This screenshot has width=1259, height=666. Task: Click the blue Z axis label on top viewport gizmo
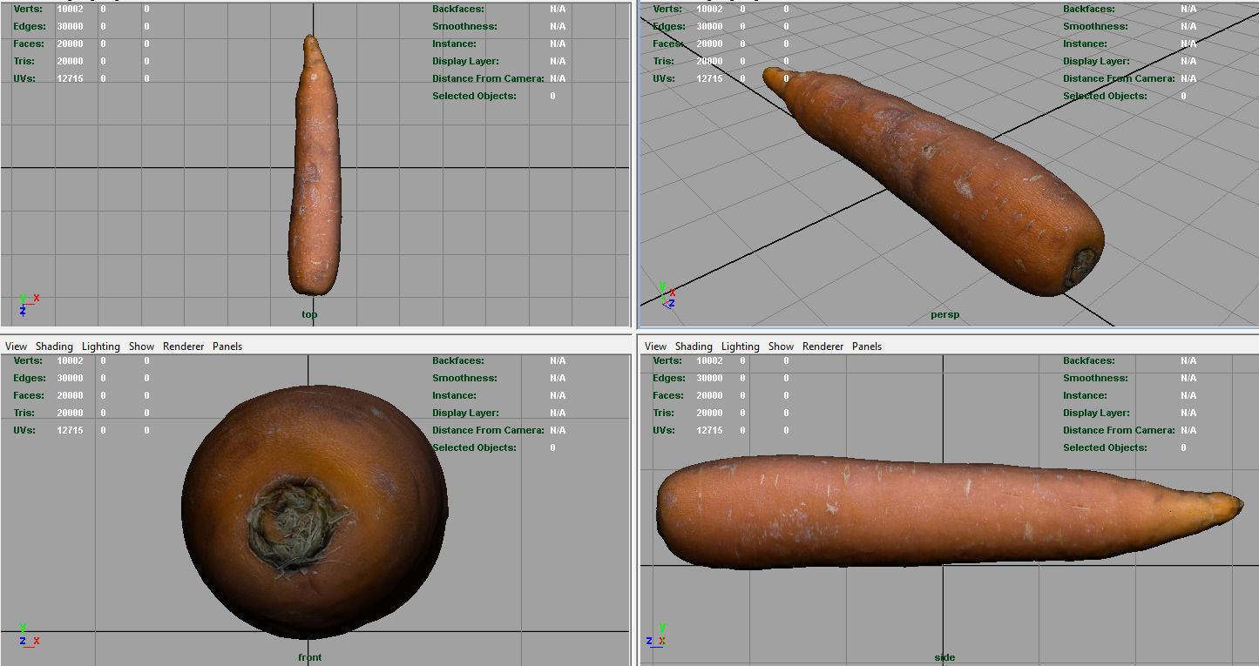click(x=24, y=310)
